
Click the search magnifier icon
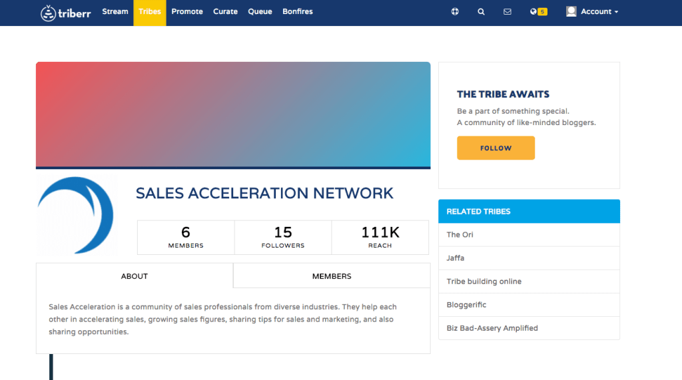(x=481, y=12)
